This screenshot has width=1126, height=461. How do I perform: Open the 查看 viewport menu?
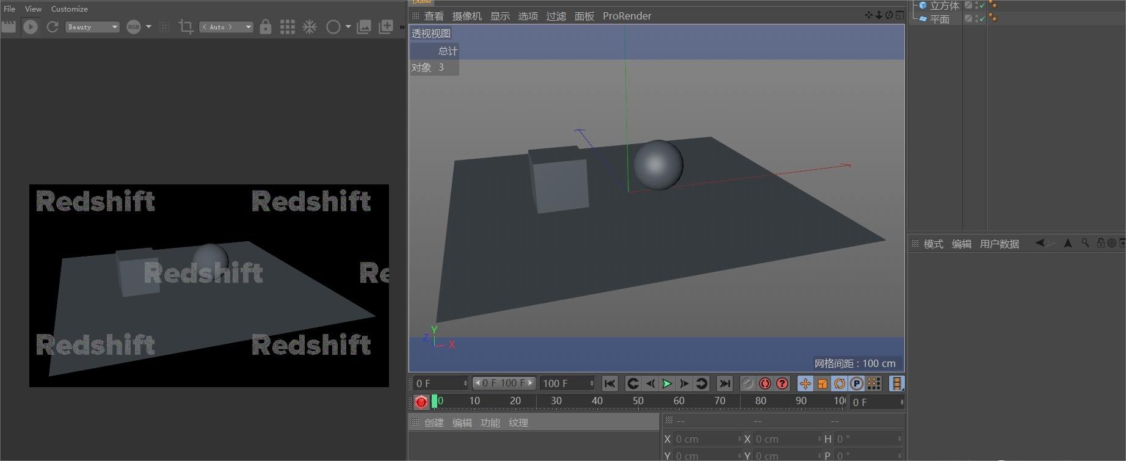coord(434,16)
